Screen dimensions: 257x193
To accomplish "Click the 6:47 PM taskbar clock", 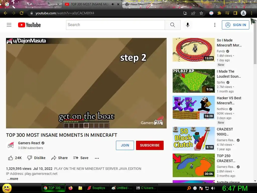I will 235,188.
